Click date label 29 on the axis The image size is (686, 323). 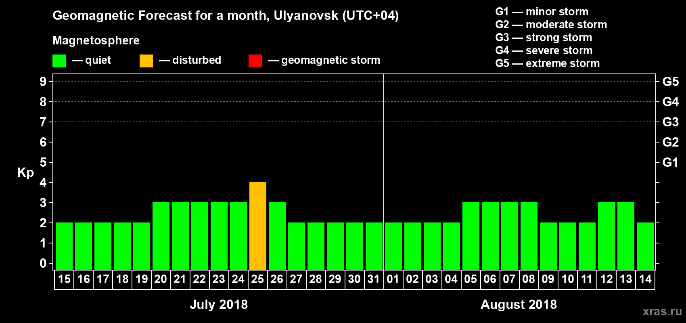click(335, 279)
